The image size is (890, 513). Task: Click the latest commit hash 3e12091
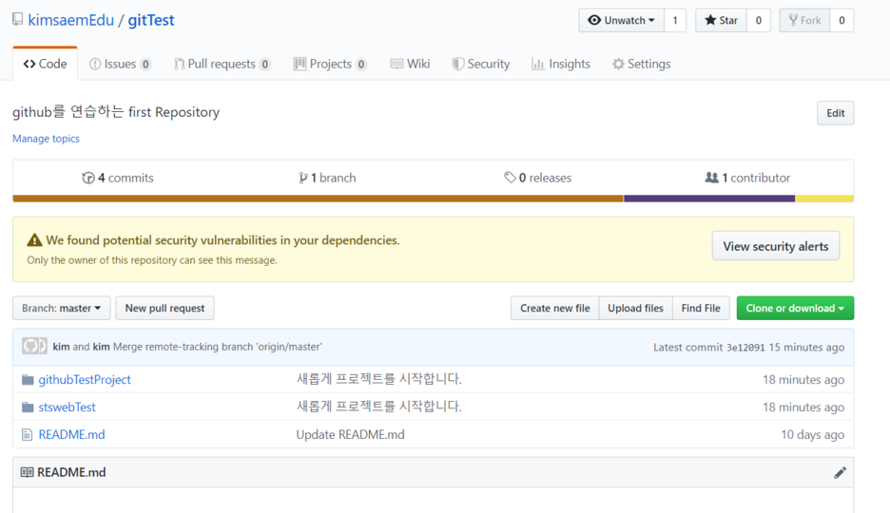[745, 347]
